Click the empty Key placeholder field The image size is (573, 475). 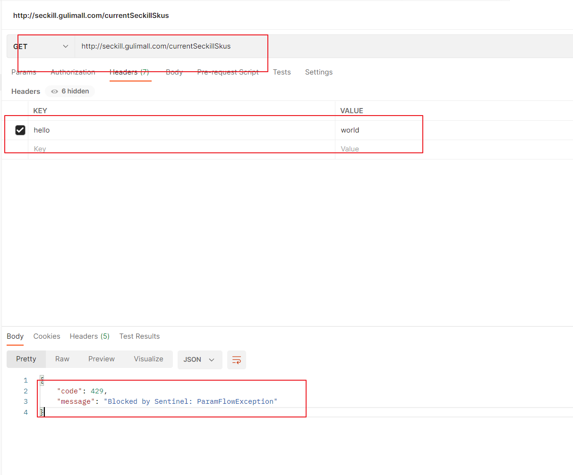(x=182, y=149)
